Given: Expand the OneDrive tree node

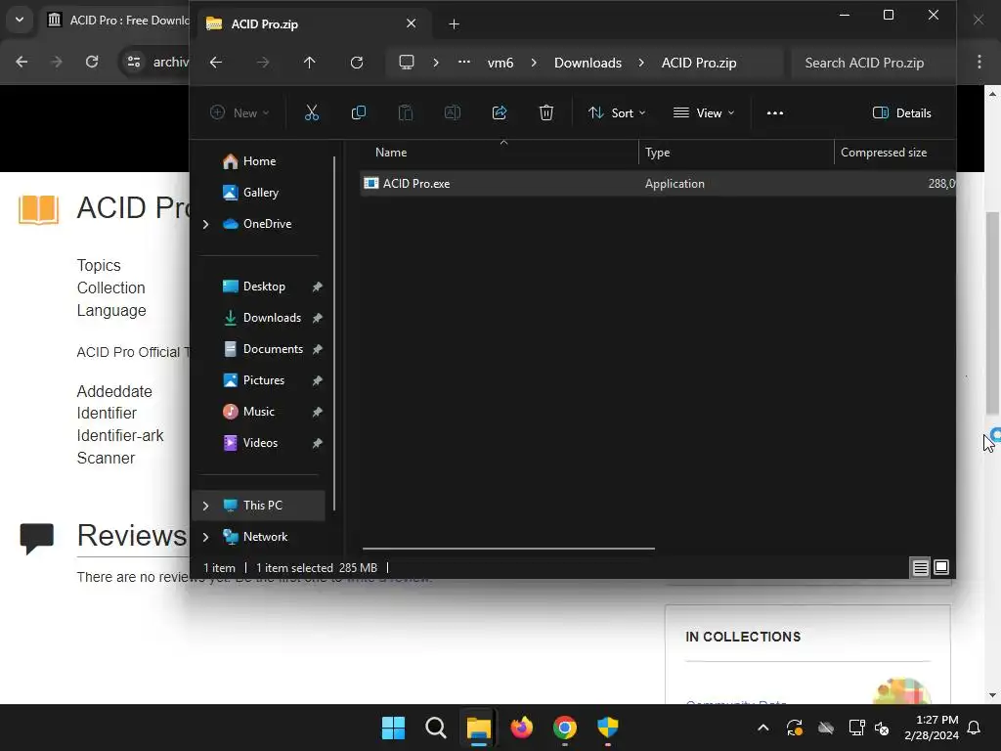Looking at the screenshot, I should coord(205,224).
